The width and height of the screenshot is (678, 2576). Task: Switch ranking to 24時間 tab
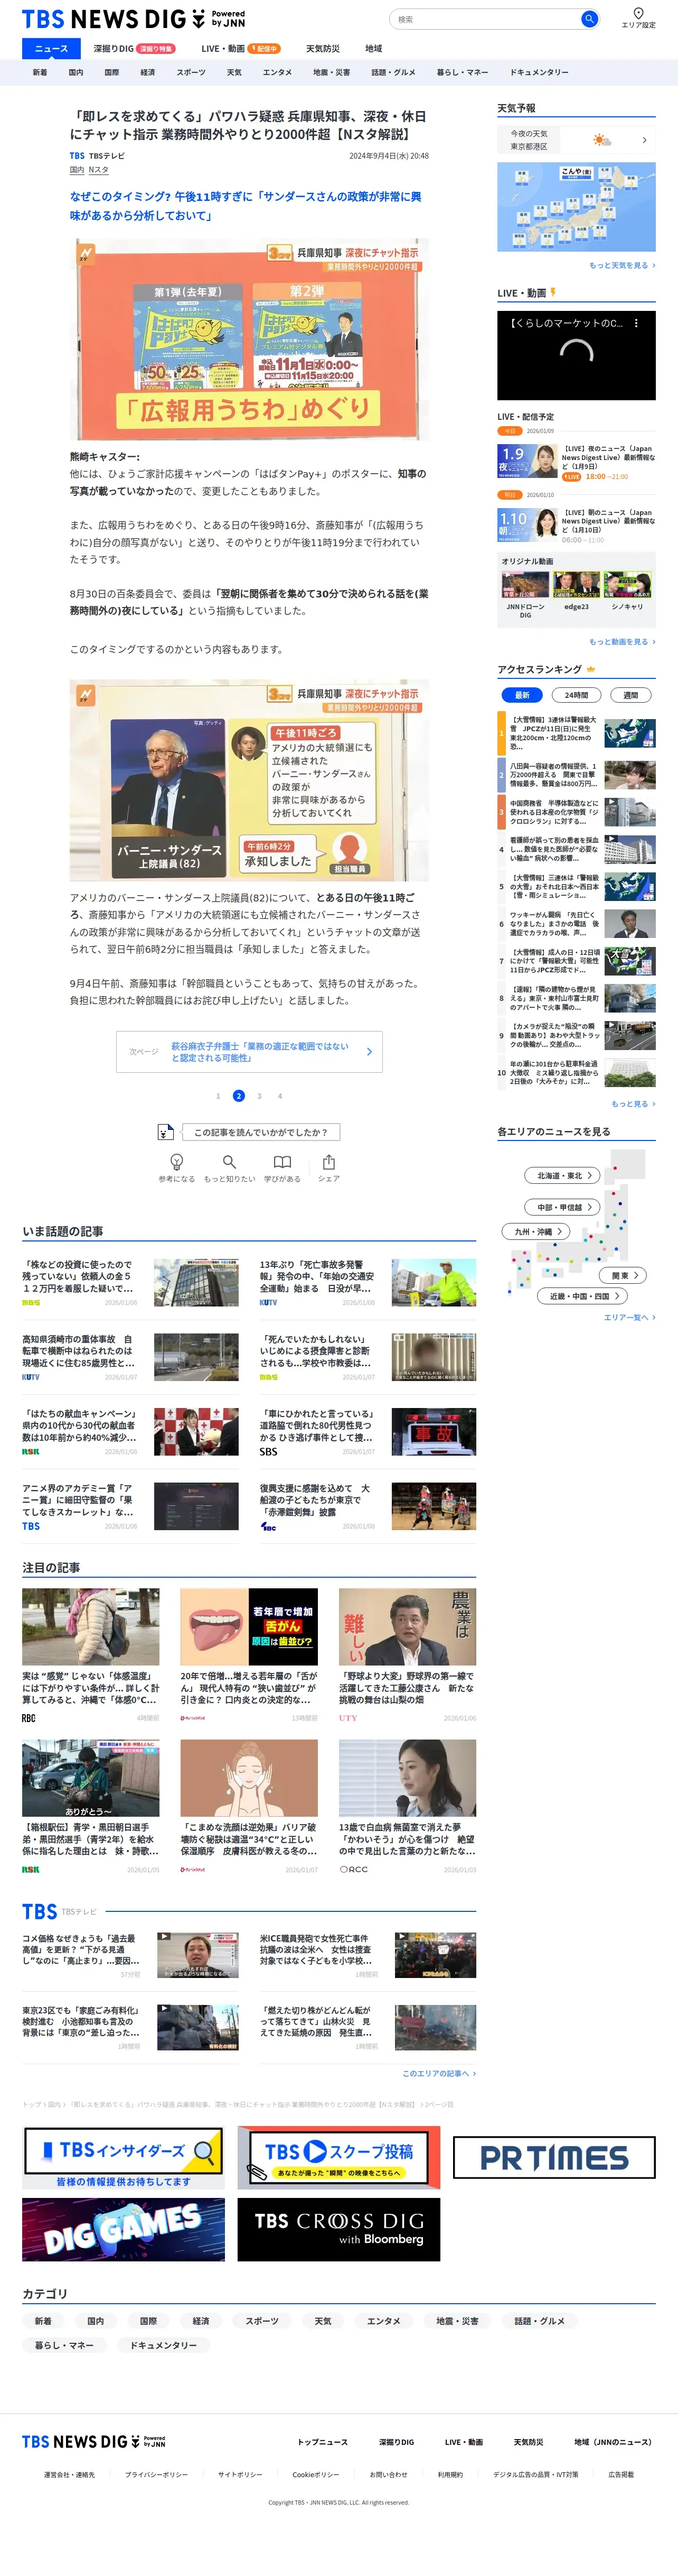(576, 694)
